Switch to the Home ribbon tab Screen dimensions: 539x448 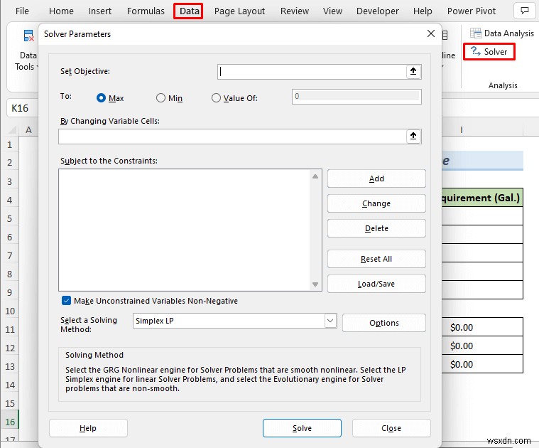[x=61, y=11]
